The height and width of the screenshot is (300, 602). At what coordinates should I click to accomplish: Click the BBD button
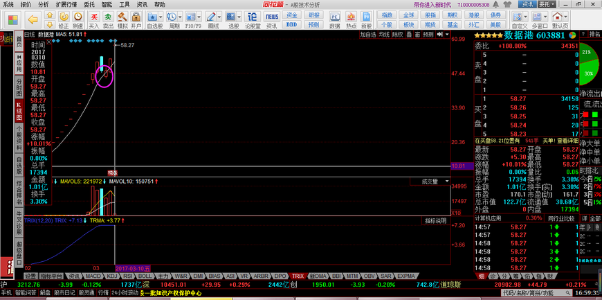tap(292, 24)
